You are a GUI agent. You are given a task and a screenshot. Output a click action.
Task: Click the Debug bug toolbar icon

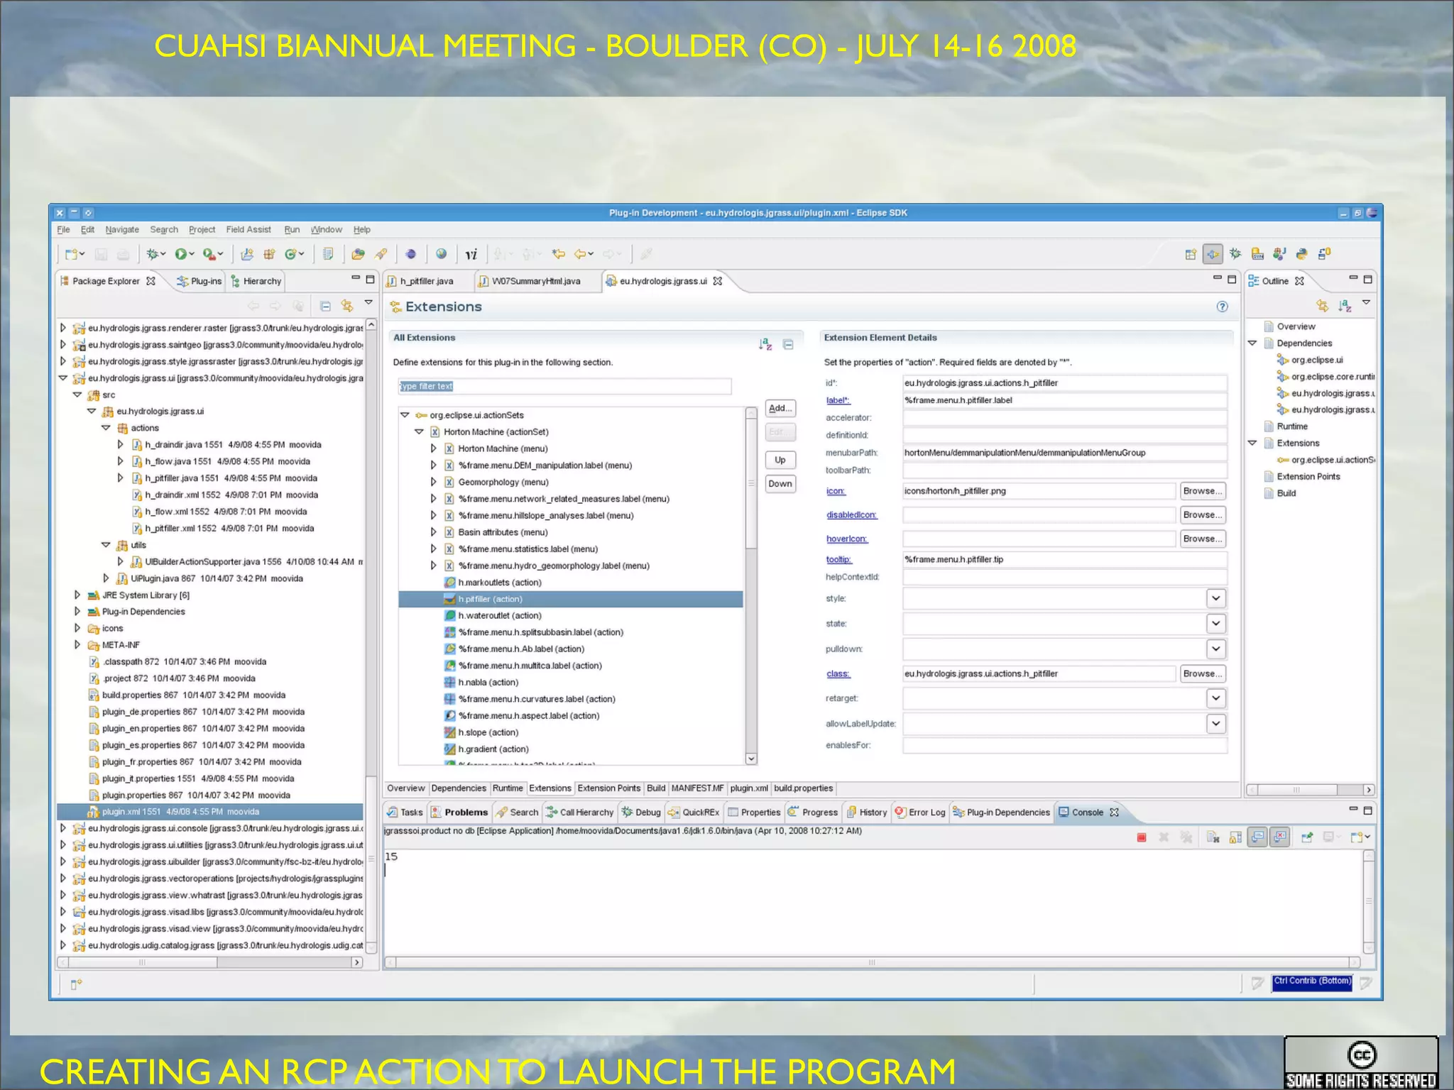(x=152, y=254)
